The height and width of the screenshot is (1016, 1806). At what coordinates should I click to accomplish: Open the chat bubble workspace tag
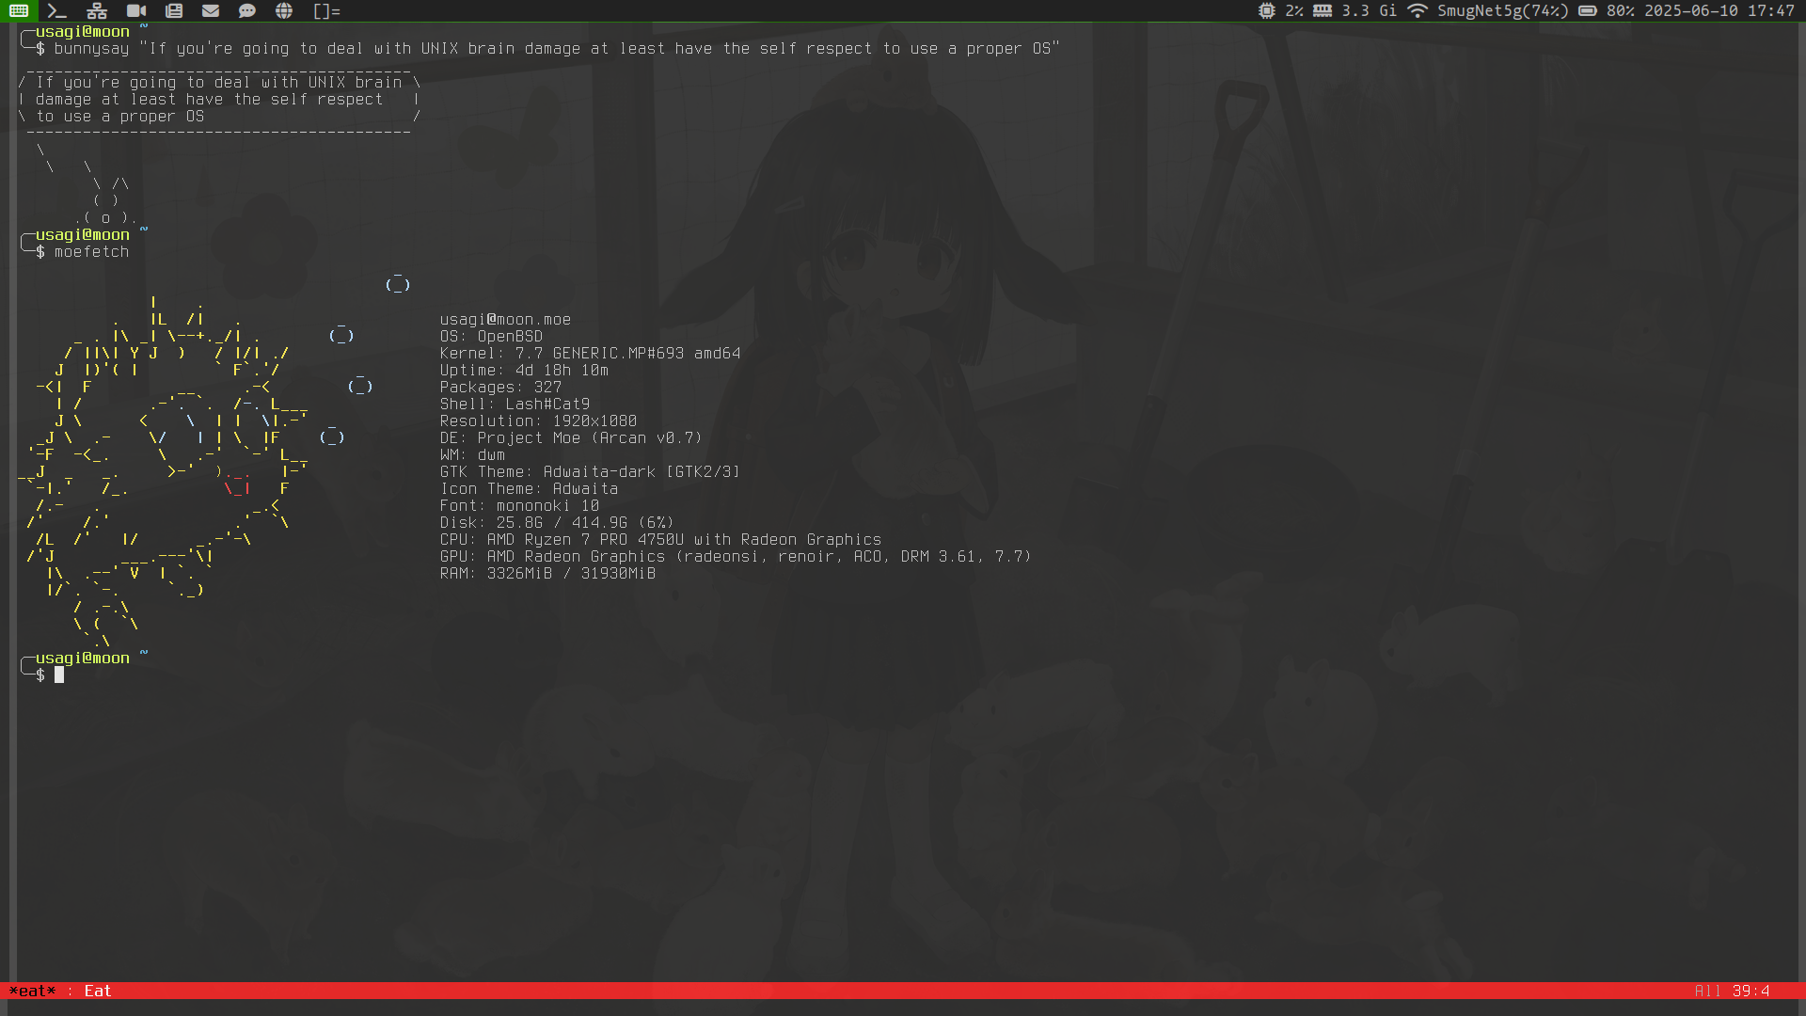(x=247, y=11)
